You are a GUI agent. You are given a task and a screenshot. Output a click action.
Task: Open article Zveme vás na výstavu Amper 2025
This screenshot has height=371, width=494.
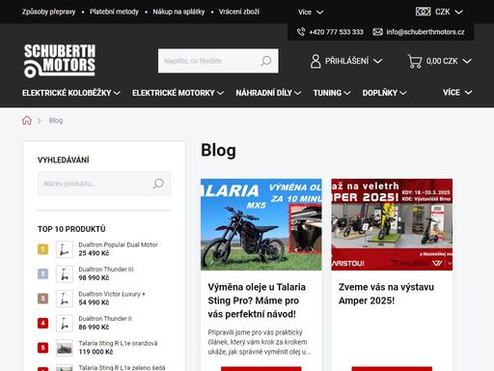point(386,294)
